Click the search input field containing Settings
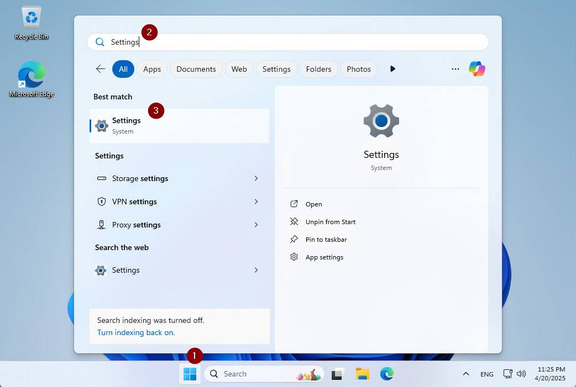The width and height of the screenshot is (576, 387). point(299,42)
